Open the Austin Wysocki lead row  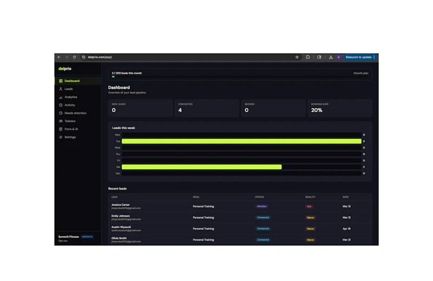tap(240, 229)
